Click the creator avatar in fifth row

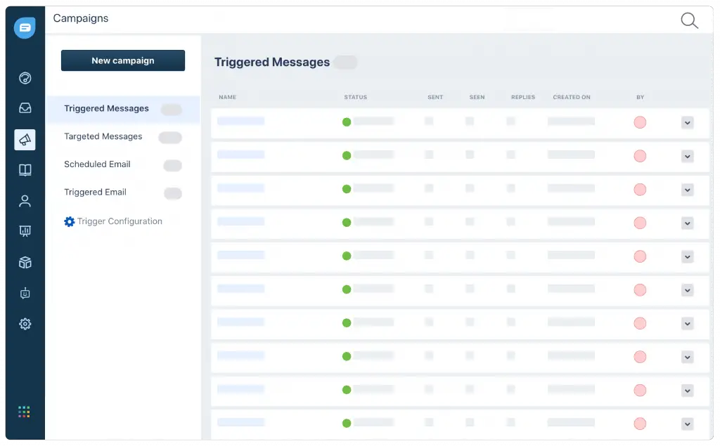point(640,256)
